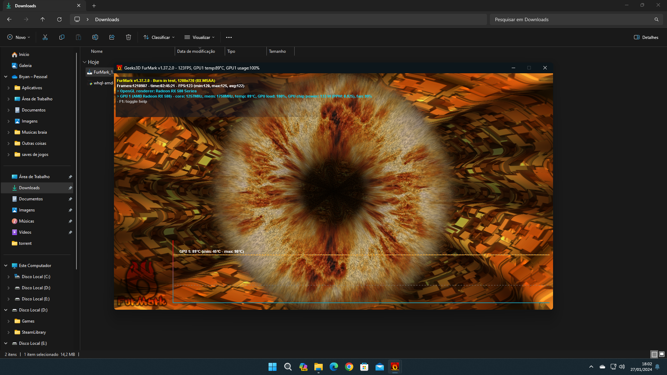Toggle the Detalhes pane
This screenshot has height=375, width=667.
(x=646, y=37)
